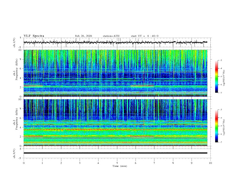Click the ch.3(V) axis label
The image size is (237, 183).
[x=15, y=153]
